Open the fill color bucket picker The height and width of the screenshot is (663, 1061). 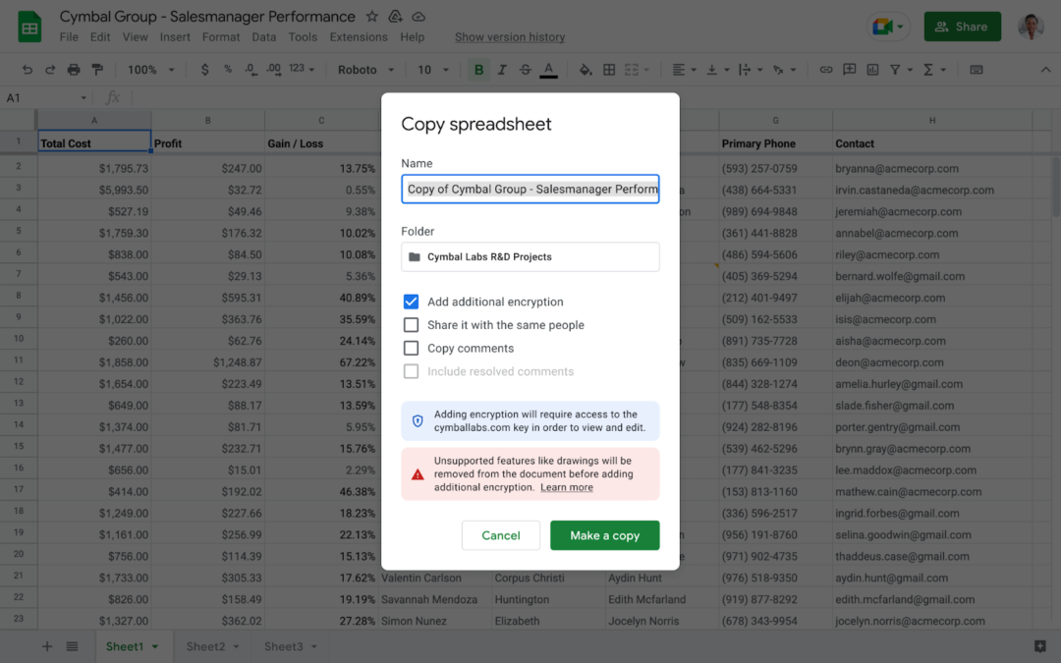pyautogui.click(x=586, y=70)
